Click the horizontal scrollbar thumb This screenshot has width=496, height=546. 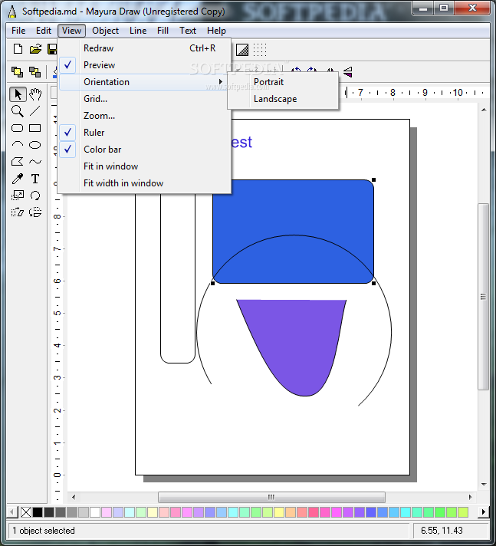pyautogui.click(x=271, y=497)
